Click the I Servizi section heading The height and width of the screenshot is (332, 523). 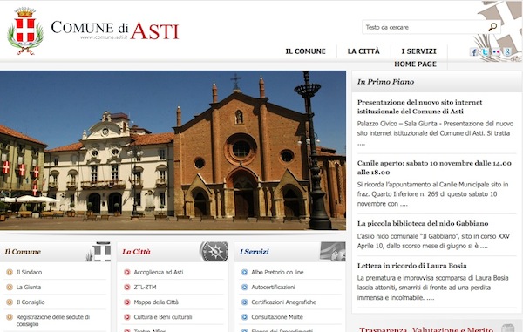pos(255,252)
